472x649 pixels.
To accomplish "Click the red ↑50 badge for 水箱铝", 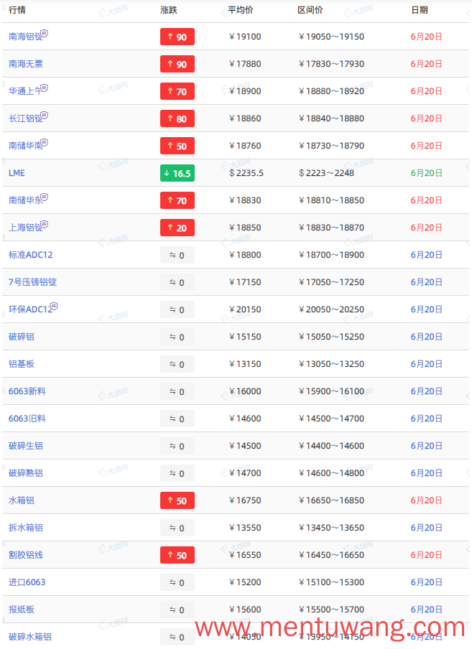I will pyautogui.click(x=177, y=501).
